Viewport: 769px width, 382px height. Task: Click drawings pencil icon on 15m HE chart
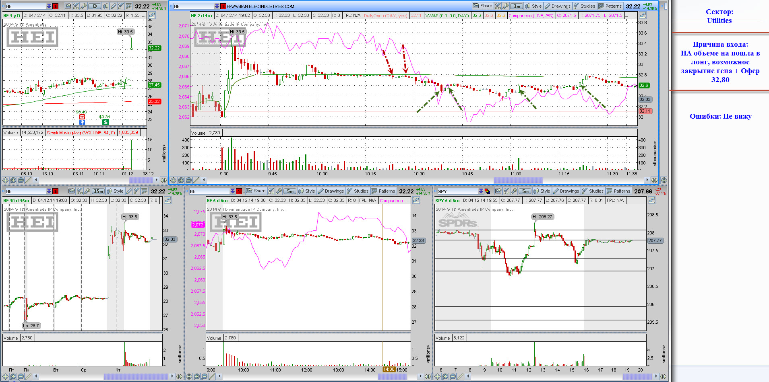129,191
